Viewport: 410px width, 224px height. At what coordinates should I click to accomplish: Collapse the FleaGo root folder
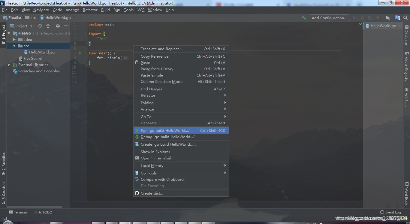9,33
